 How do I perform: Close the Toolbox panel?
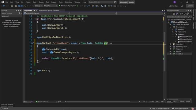(21, 10)
